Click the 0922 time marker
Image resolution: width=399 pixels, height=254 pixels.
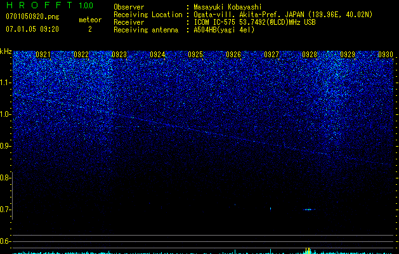[x=81, y=55]
